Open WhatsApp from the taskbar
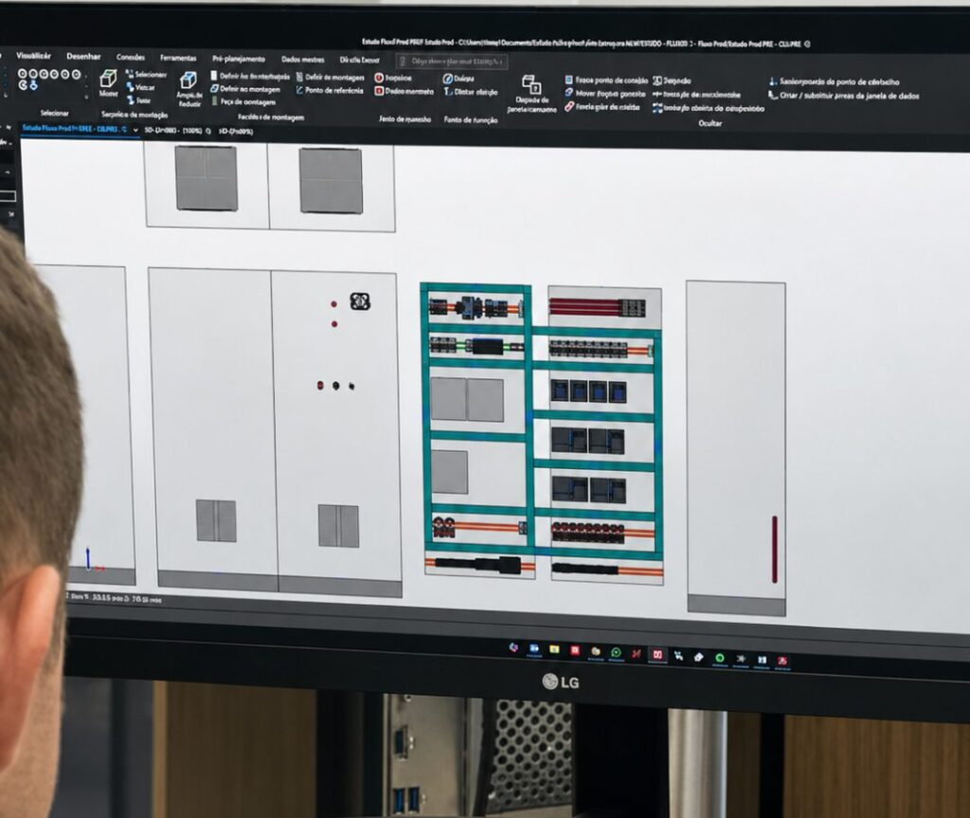 click(616, 652)
